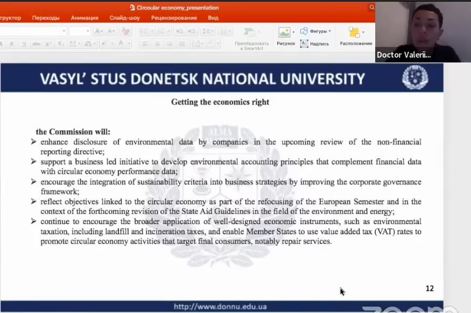Increase font size with the large A icon
This screenshot has width=471, height=313.
99,31
